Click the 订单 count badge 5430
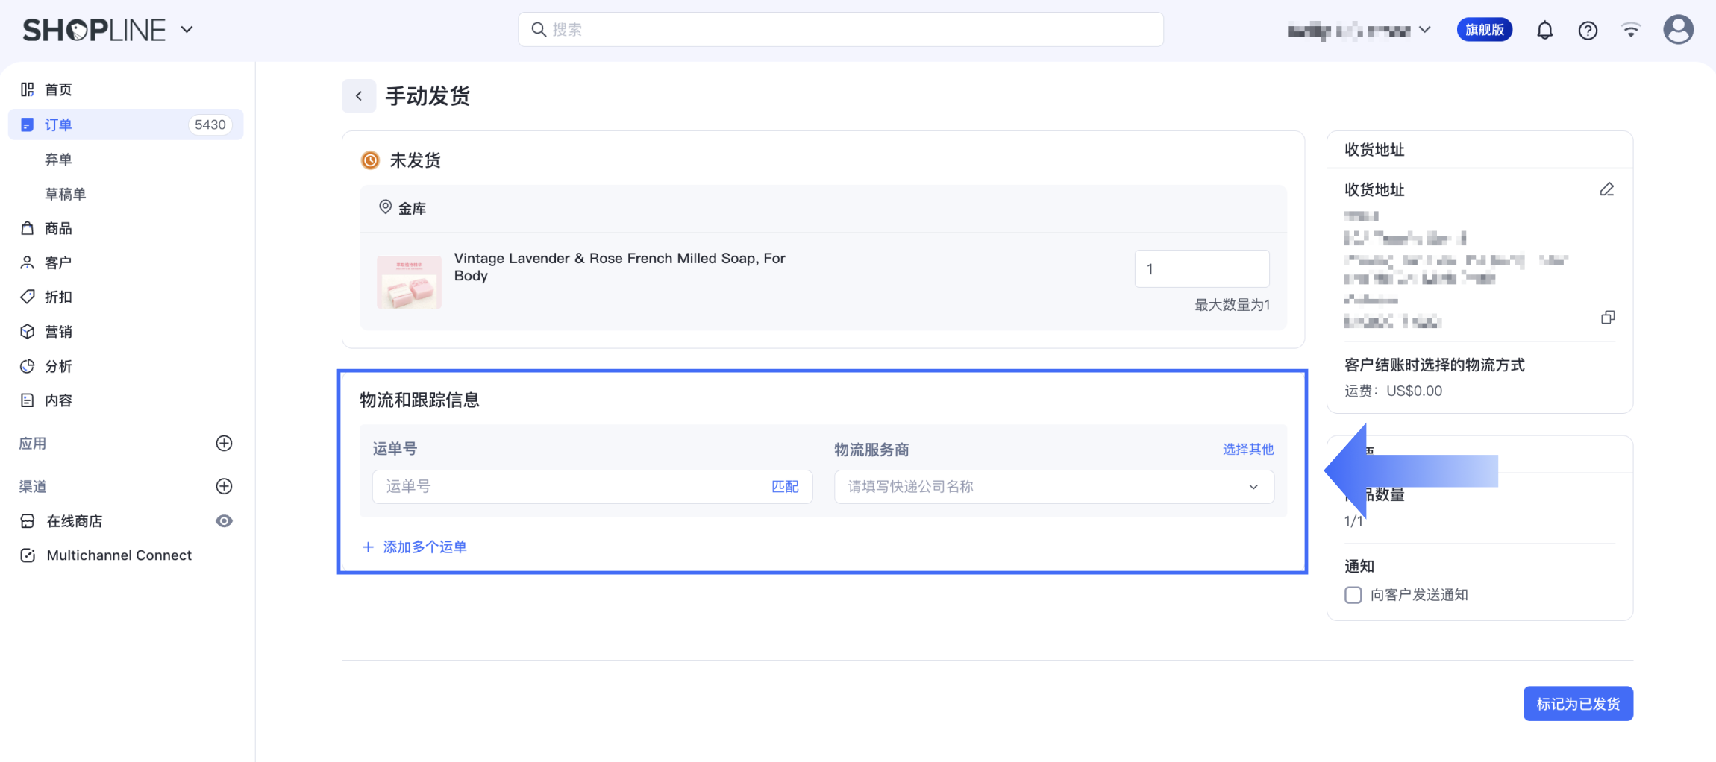 [x=210, y=125]
